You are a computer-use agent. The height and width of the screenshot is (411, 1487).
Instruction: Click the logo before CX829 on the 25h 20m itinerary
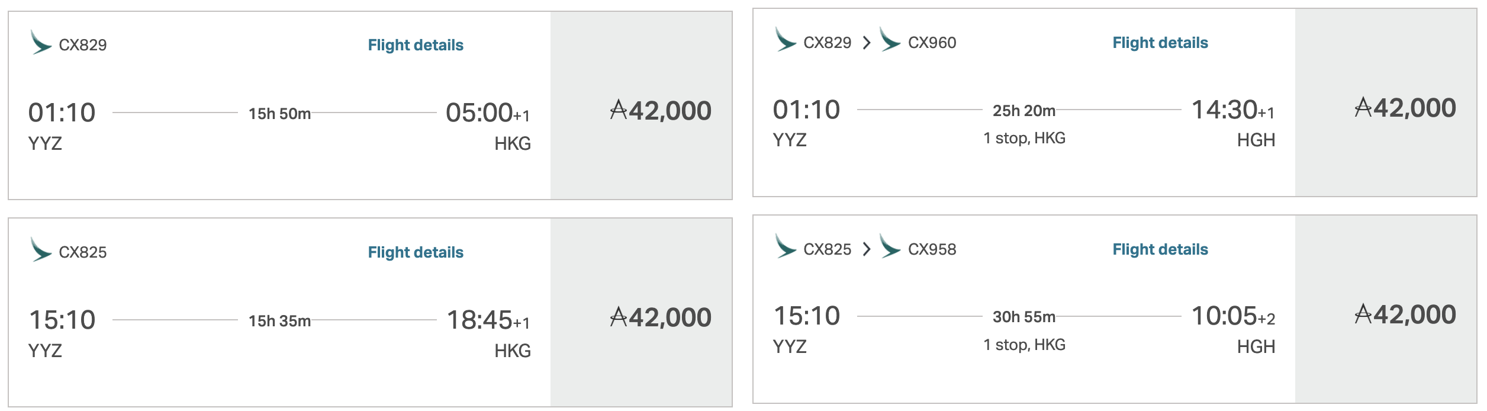pyautogui.click(x=786, y=40)
